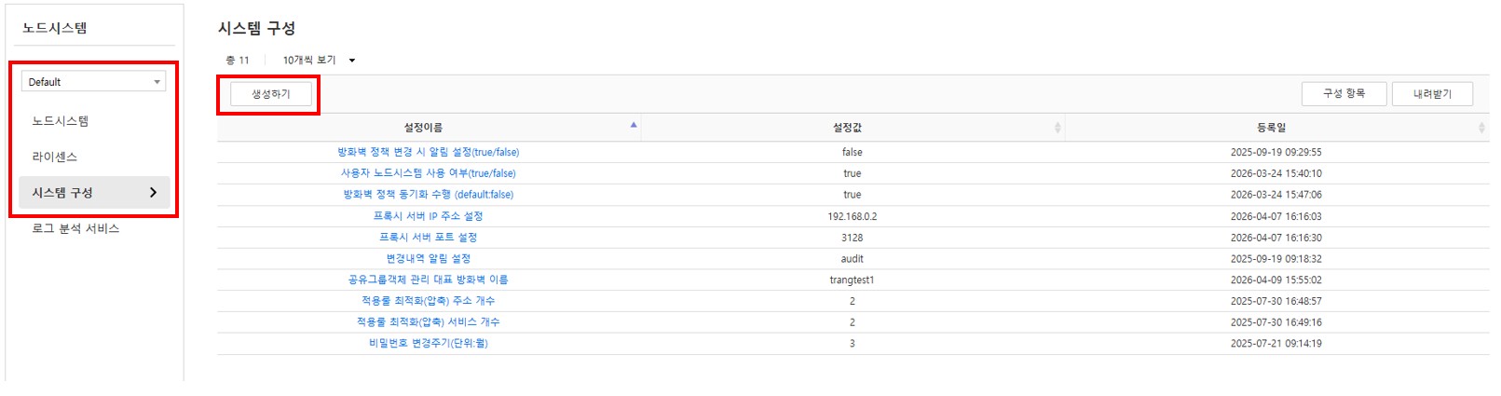1501x396 pixels.
Task: Click date 2025-07-21 09:14:19
Action: [x=1276, y=344]
